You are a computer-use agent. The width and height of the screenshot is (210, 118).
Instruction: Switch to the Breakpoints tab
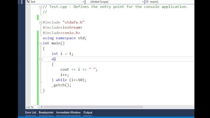(46, 112)
